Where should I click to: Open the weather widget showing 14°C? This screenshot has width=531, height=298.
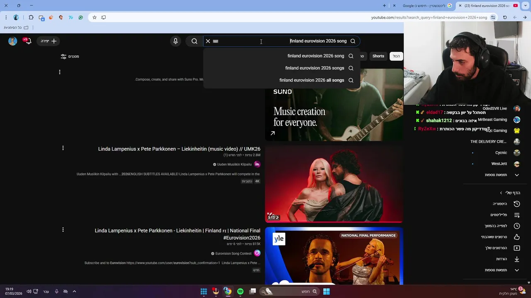pyautogui.click(x=512, y=291)
